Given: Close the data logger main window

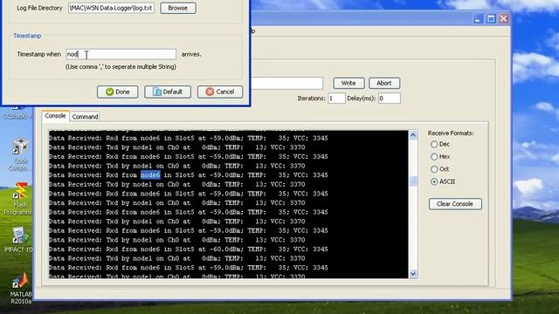Looking at the screenshot, I should (x=503, y=19).
